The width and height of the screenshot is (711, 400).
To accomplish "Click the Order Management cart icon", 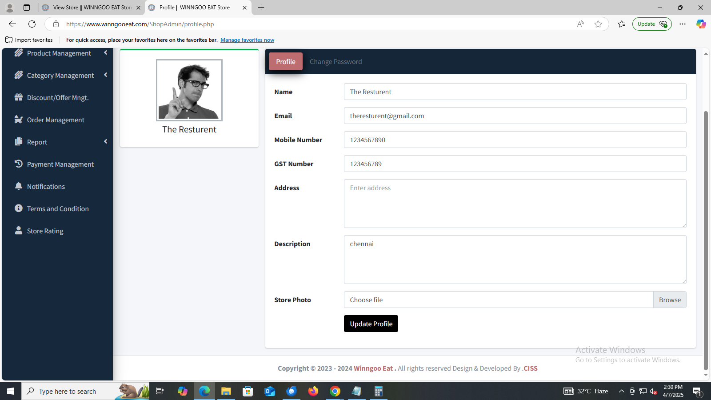I will click(x=18, y=120).
